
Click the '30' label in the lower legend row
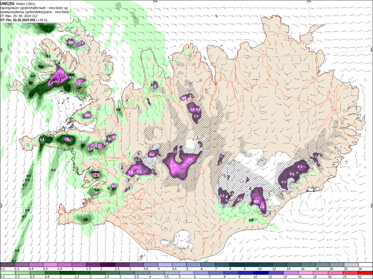coord(360,277)
